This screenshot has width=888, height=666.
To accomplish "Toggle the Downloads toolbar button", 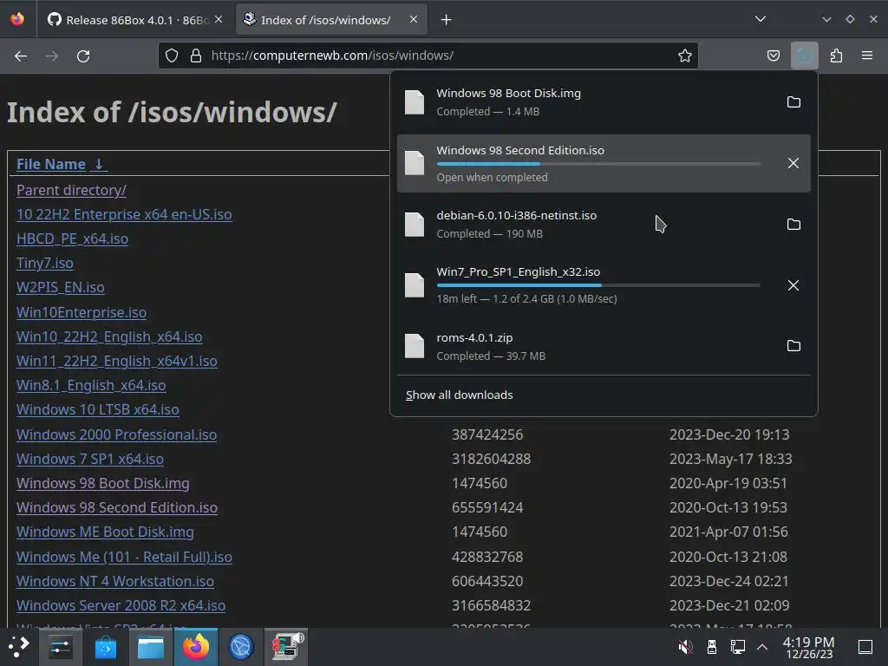I will (x=805, y=55).
